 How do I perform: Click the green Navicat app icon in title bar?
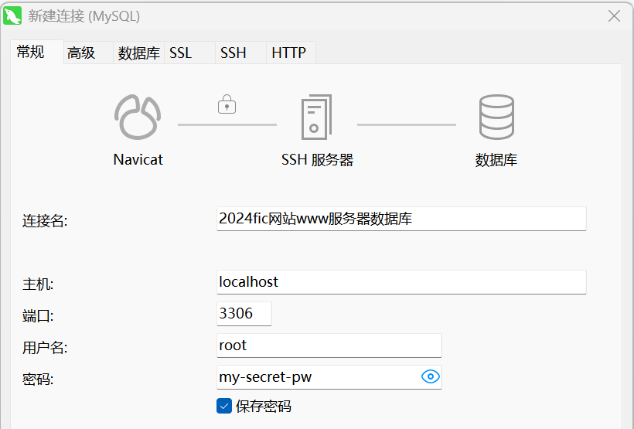point(12,15)
